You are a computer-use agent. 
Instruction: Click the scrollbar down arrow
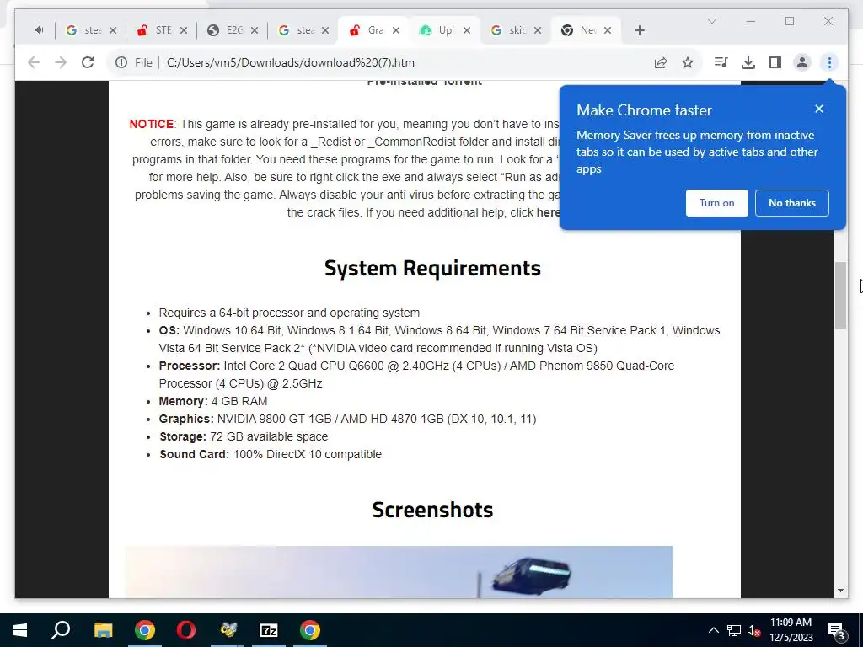[x=840, y=591]
